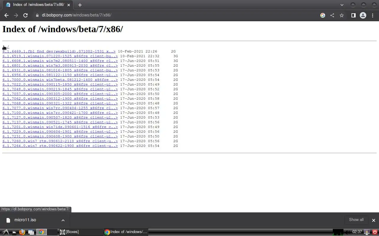
Task: Close the downloads bar
Action: point(374,220)
